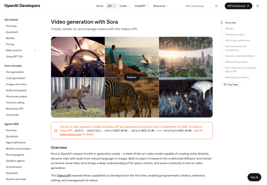This screenshot has height=185, width=267.
Task: Select the zebras drinking thumbnail
Action: (132, 97)
